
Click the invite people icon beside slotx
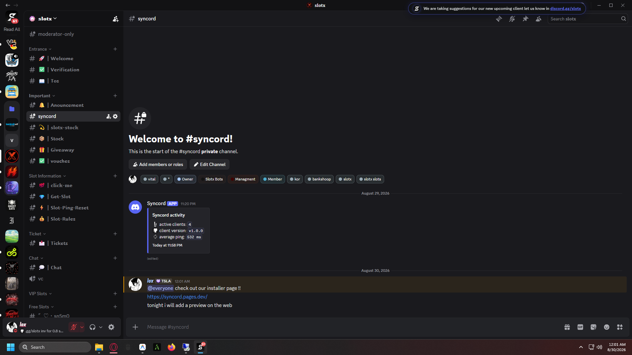click(116, 19)
